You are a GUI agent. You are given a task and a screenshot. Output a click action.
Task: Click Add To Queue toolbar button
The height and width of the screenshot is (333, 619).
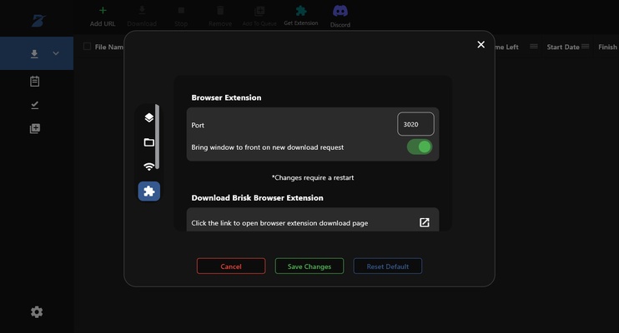click(259, 16)
